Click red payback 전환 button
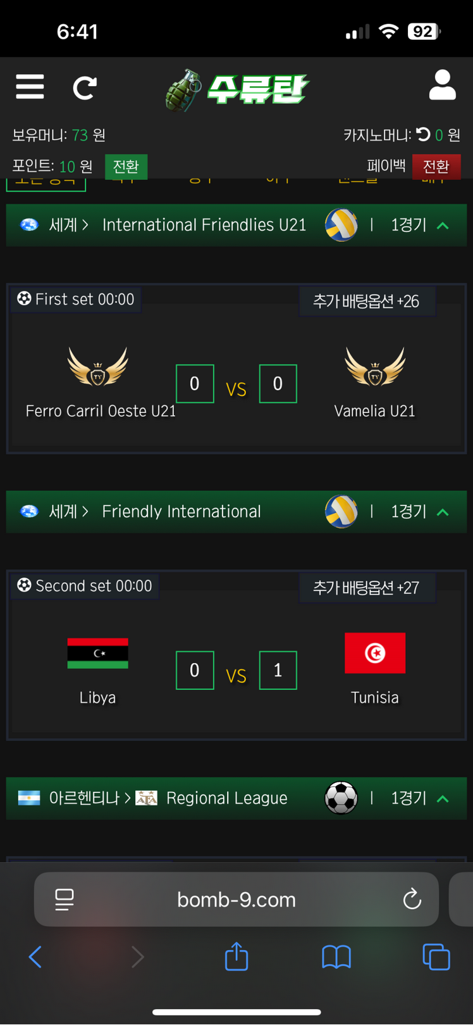Viewport: 473px width, 1025px height. [x=436, y=167]
